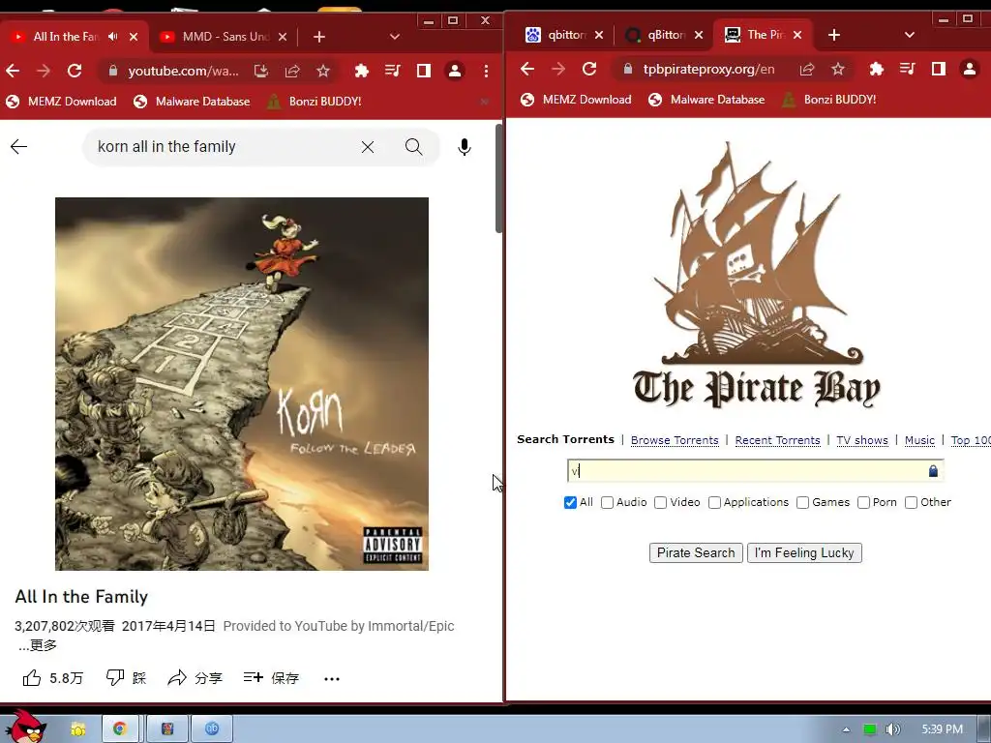This screenshot has width=991, height=743.
Task: Click the forward arrow in YouTube window
Action: pos(44,71)
